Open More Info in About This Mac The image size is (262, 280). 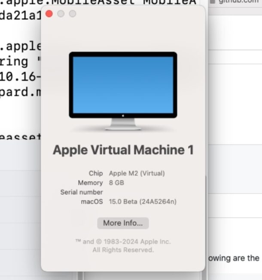(123, 223)
